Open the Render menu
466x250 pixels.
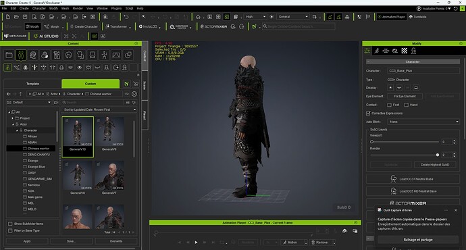tap(78, 8)
